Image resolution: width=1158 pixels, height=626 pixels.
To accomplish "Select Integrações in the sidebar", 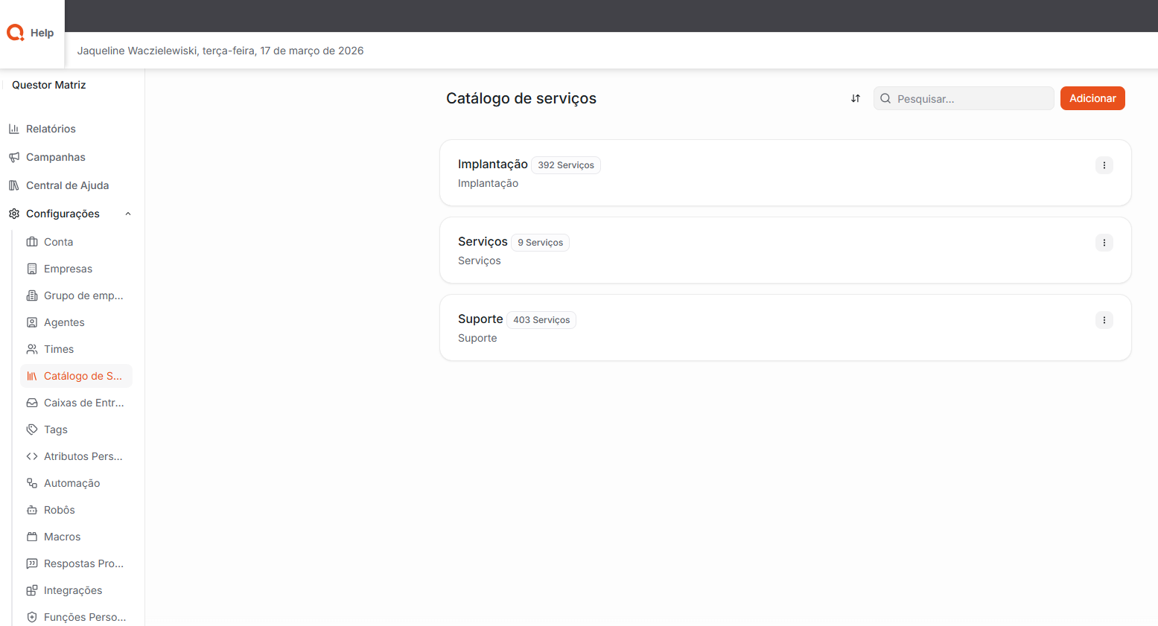I will (73, 590).
